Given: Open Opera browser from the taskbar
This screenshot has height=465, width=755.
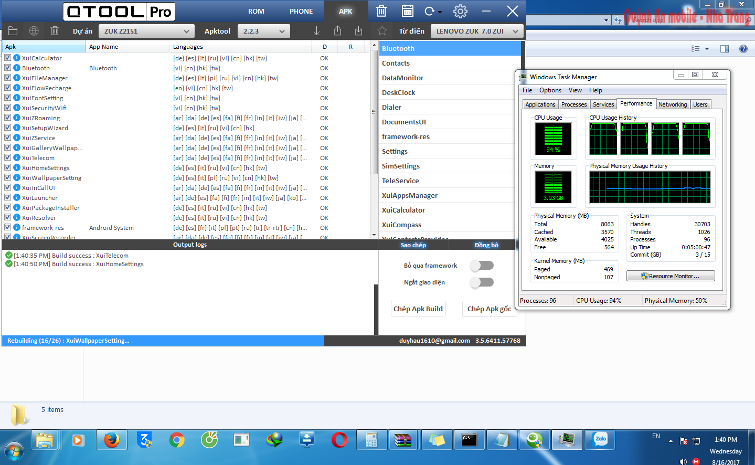Looking at the screenshot, I should coord(339,440).
